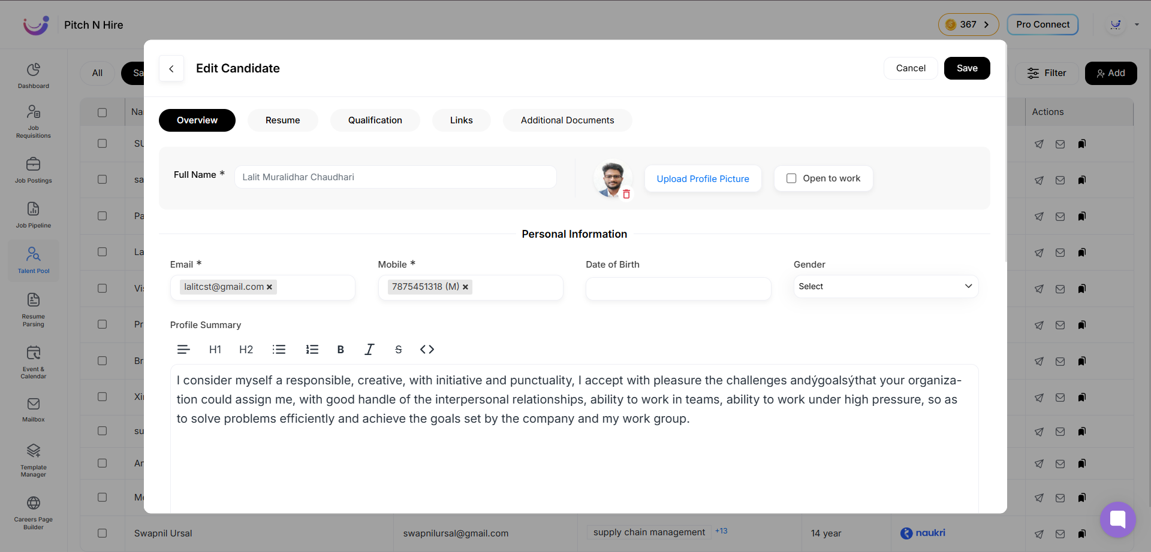Expand the Gender Select dropdown
Image resolution: width=1151 pixels, height=552 pixels.
[x=886, y=287]
